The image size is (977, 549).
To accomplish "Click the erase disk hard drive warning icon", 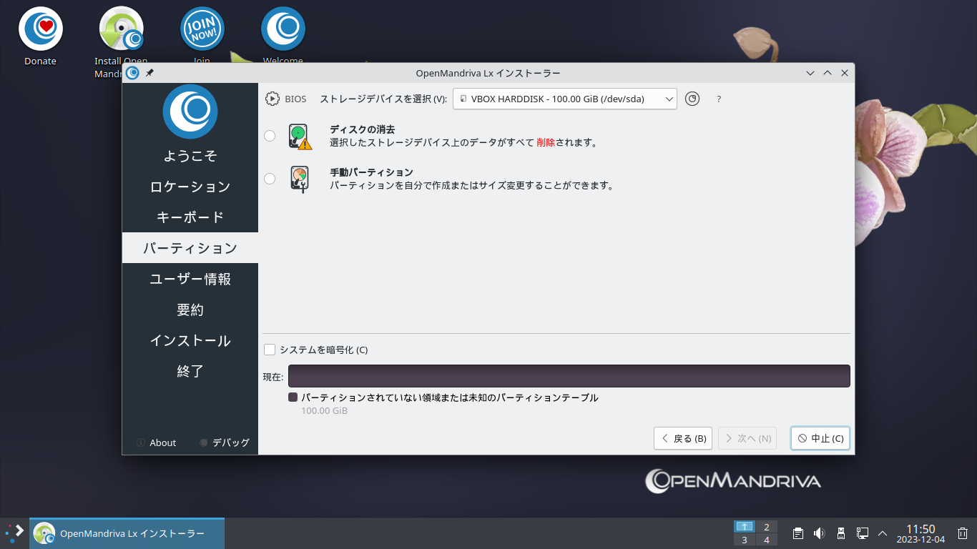I will point(300,136).
